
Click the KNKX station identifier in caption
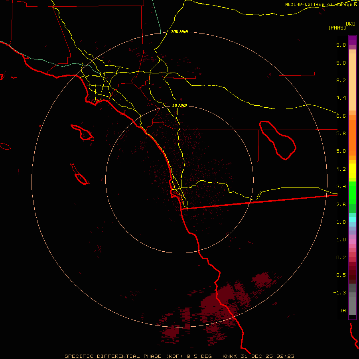click(229, 356)
